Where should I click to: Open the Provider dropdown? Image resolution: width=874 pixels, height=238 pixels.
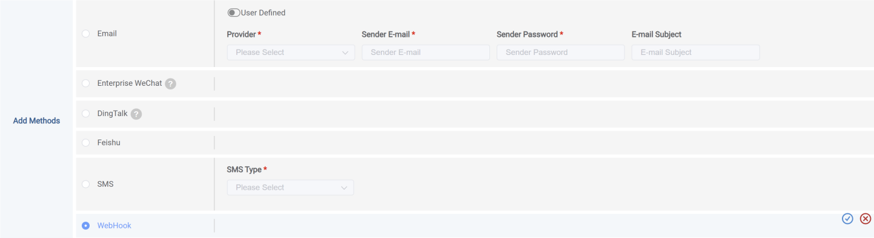(291, 53)
